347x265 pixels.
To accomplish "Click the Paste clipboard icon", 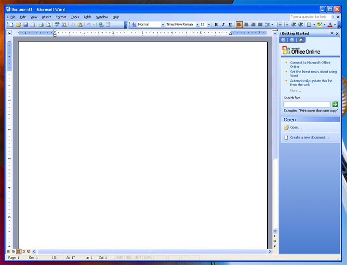I will [x=80, y=25].
